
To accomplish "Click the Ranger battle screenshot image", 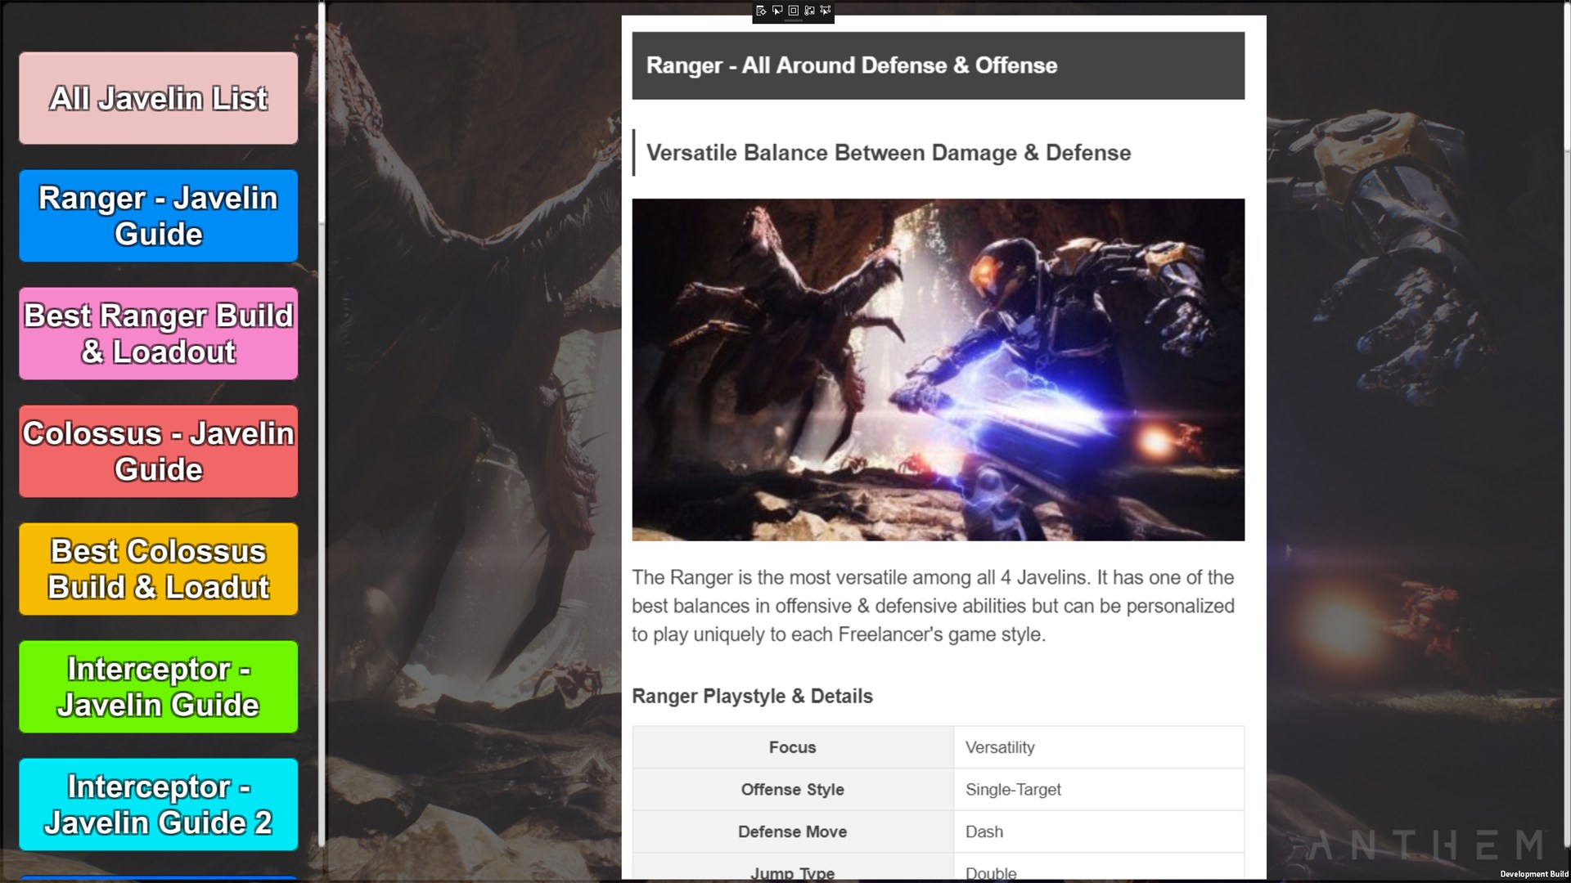I will coord(938,370).
